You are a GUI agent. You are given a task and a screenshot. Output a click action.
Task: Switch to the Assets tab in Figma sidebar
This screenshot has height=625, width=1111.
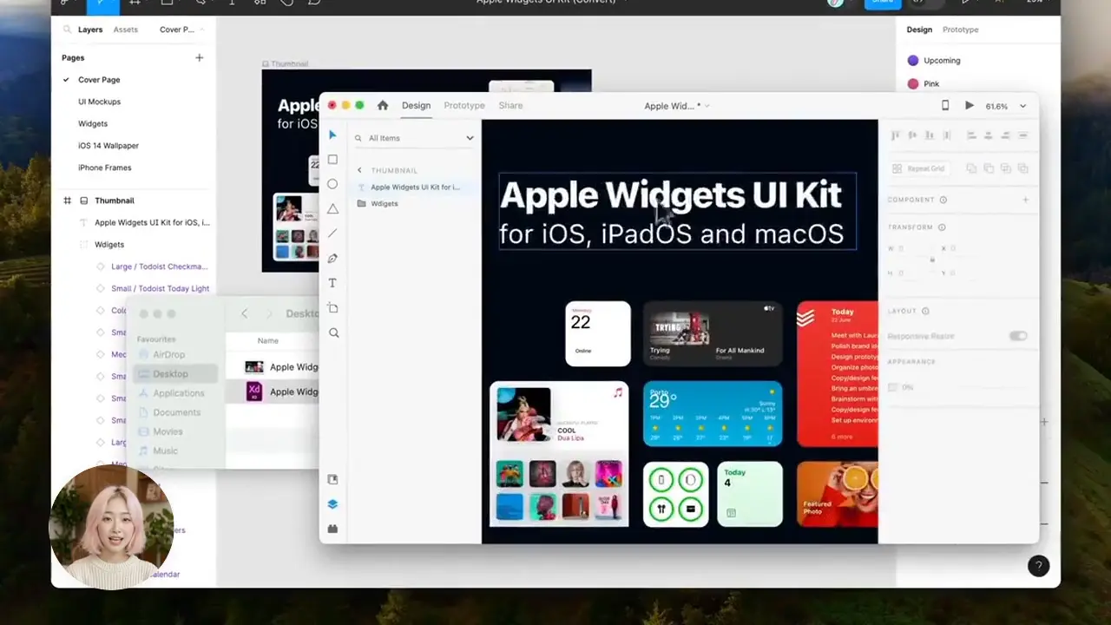tap(125, 29)
